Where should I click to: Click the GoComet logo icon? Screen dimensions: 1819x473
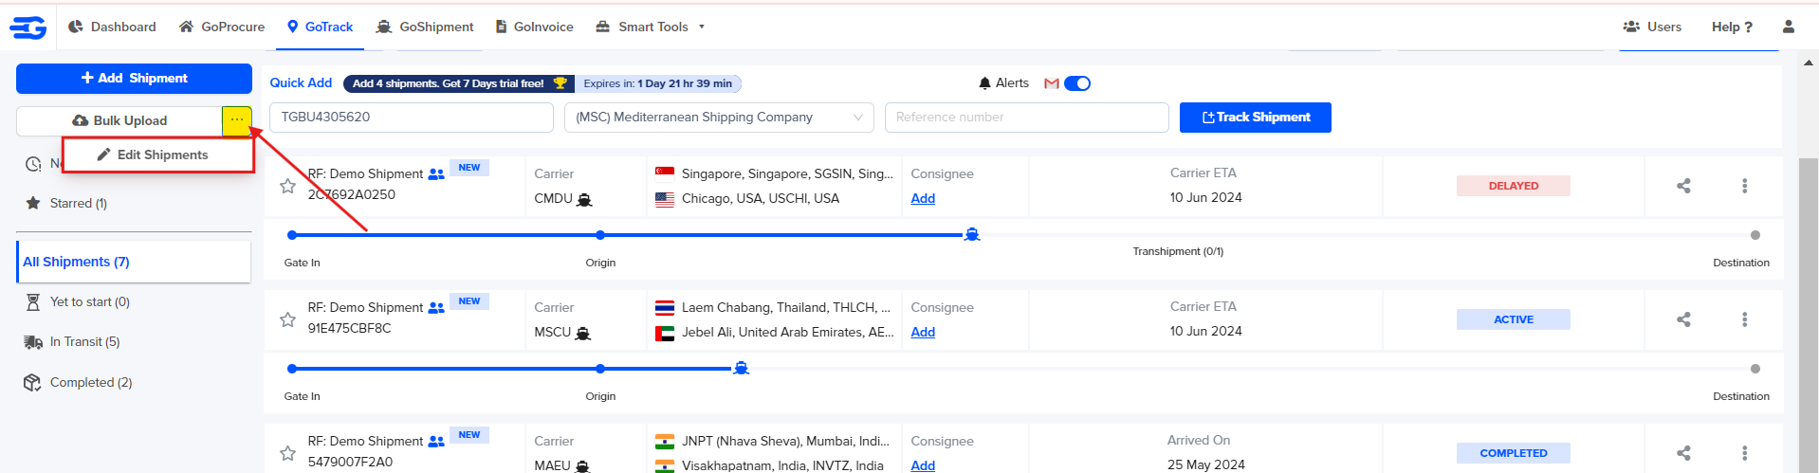click(28, 27)
